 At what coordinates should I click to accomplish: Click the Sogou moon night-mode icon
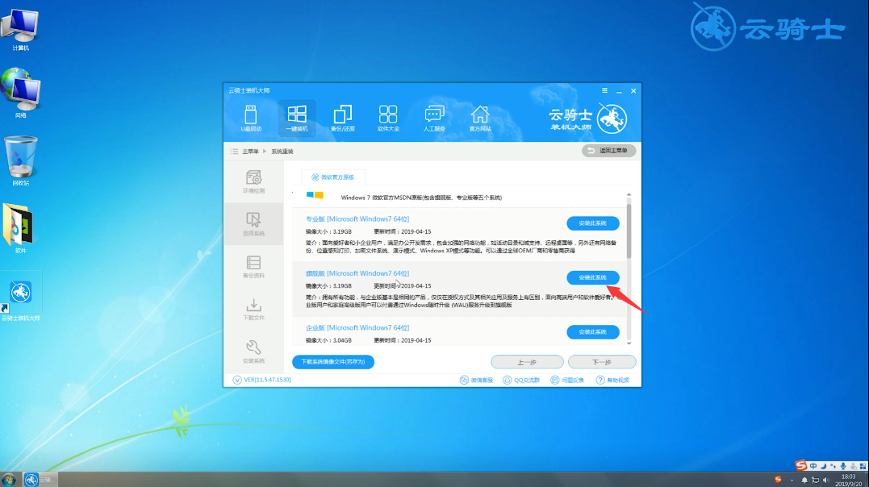tap(823, 466)
